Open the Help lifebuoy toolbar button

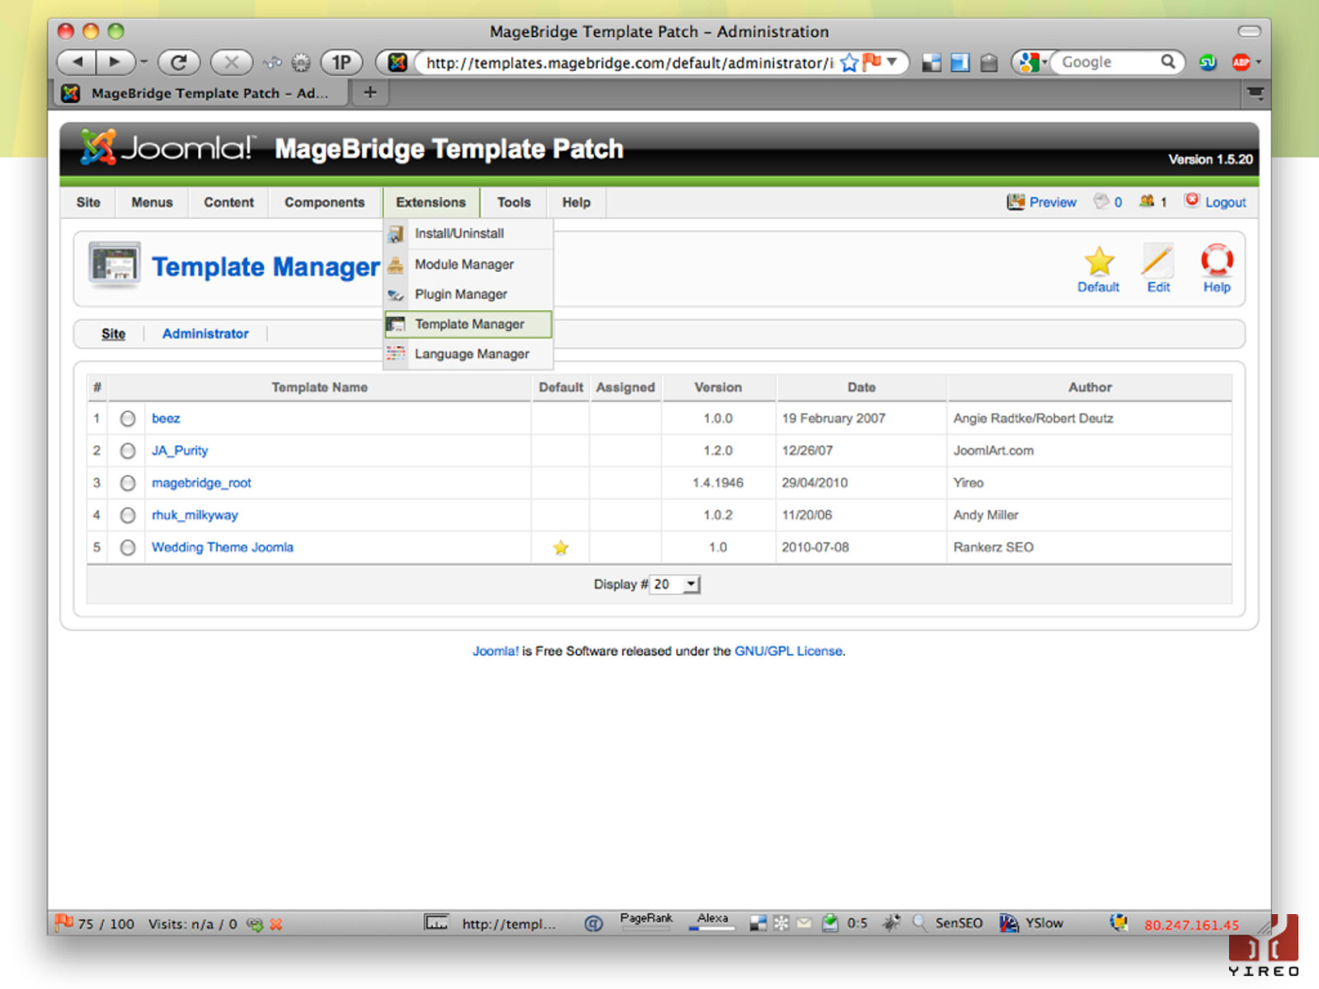pos(1217,270)
